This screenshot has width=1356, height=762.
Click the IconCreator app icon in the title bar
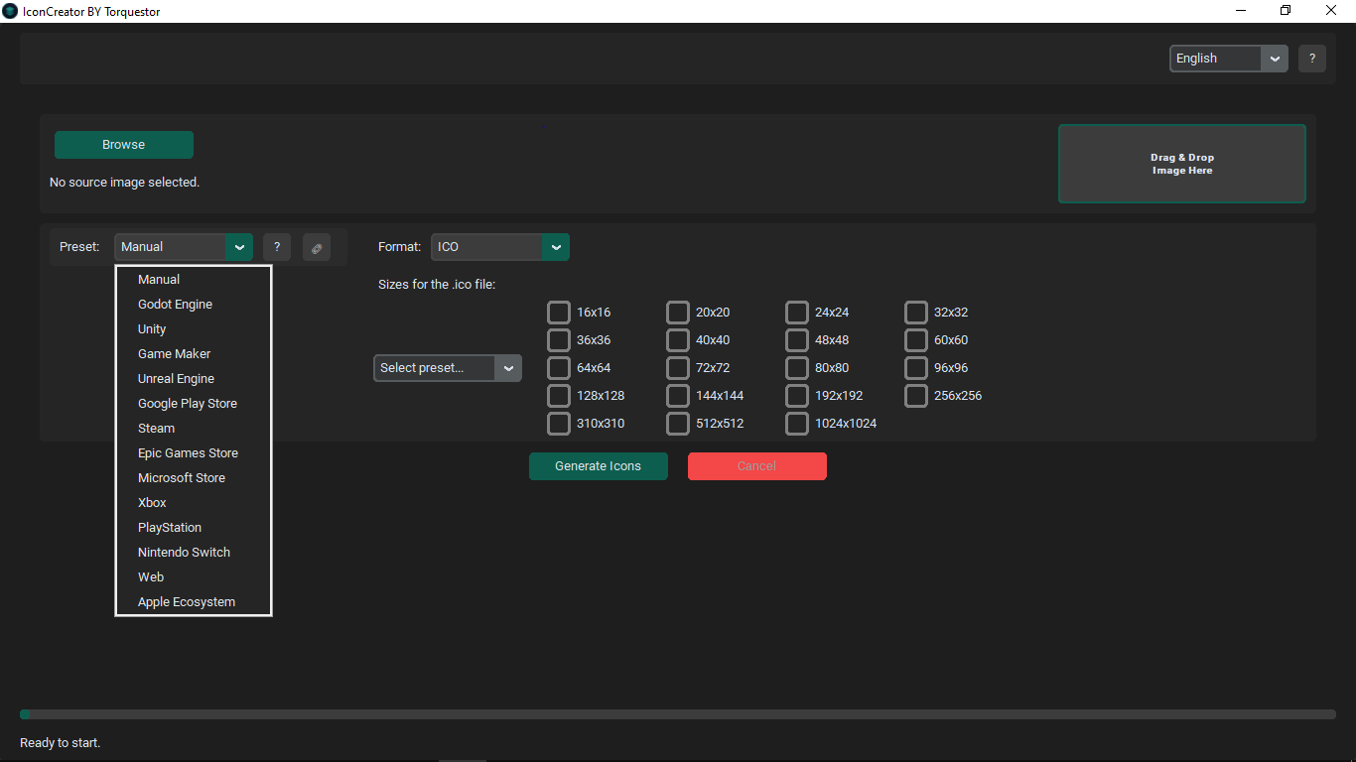(10, 11)
